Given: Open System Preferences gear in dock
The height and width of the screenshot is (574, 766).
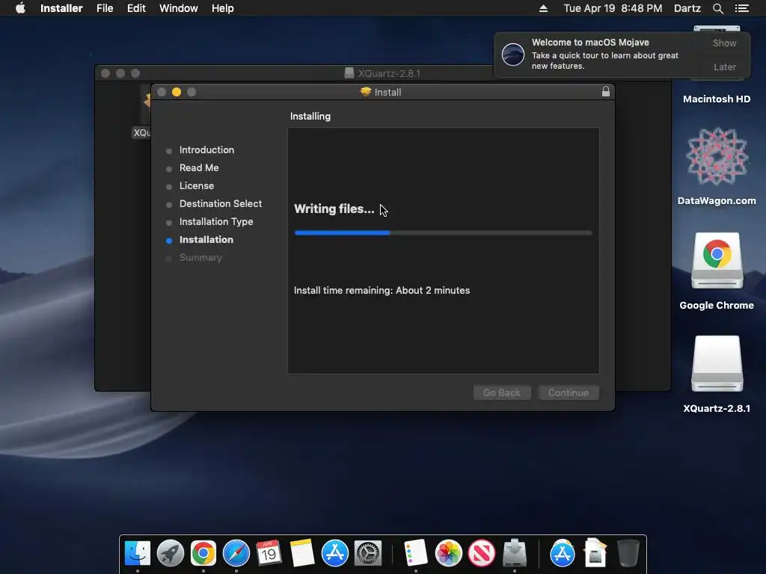Looking at the screenshot, I should tap(367, 554).
